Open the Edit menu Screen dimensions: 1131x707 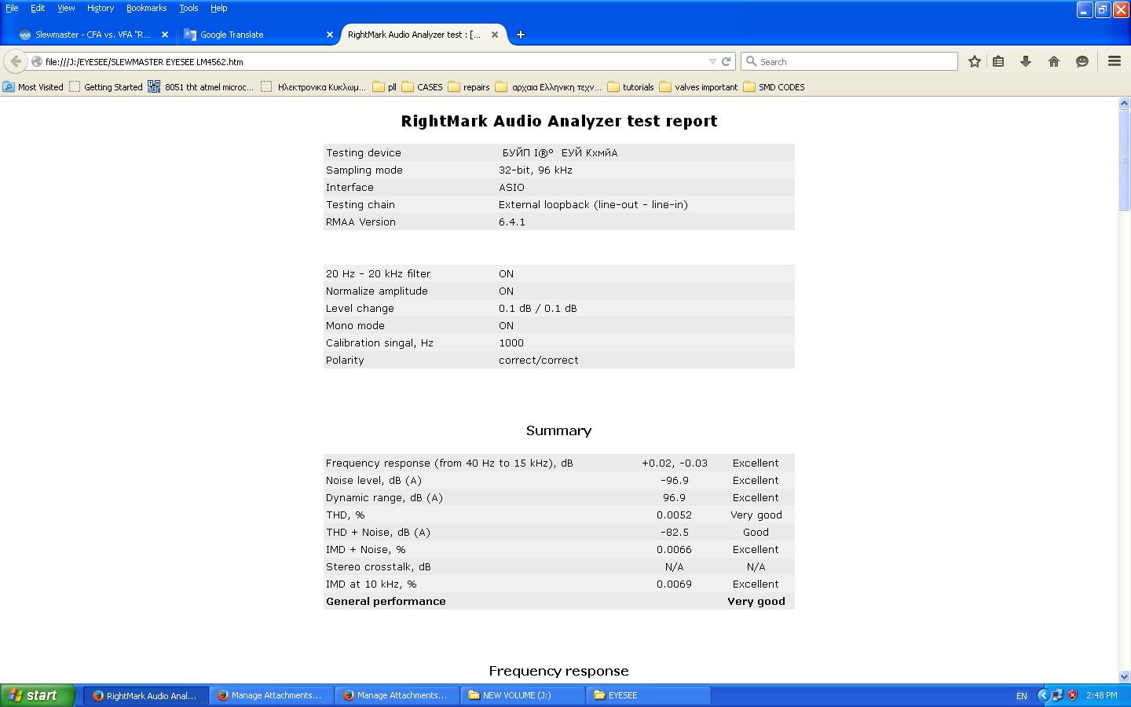(x=38, y=8)
